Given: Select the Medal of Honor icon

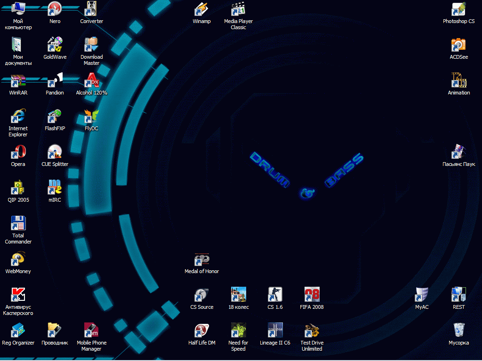Looking at the screenshot, I should pyautogui.click(x=201, y=259).
